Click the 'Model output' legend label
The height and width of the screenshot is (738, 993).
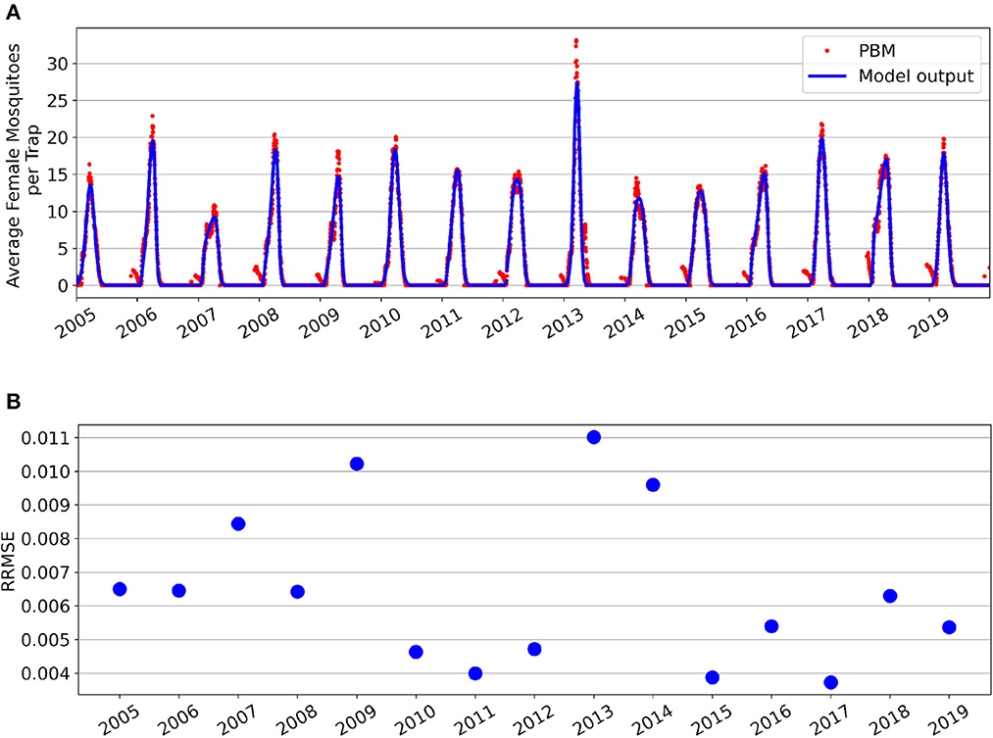pyautogui.click(x=916, y=75)
